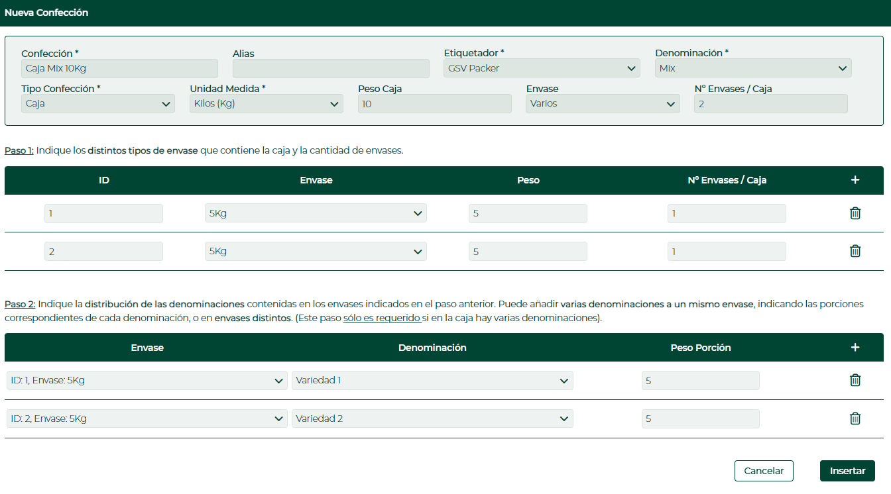The width and height of the screenshot is (891, 494).
Task: Open the Unidad Medida dropdown
Action: point(267,103)
